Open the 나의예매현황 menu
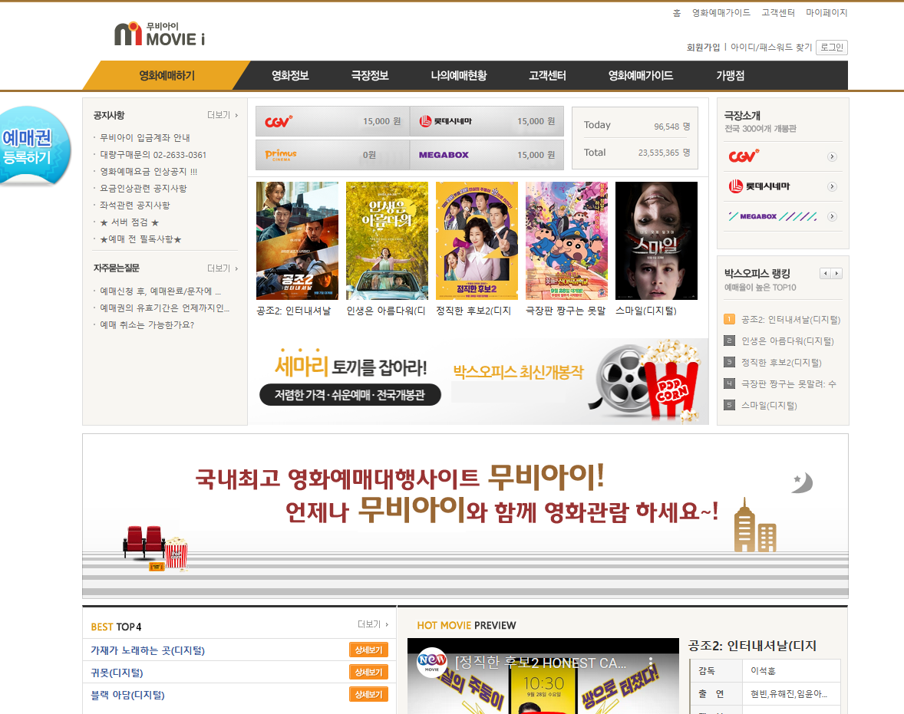Viewport: 904px width, 714px height. click(459, 75)
